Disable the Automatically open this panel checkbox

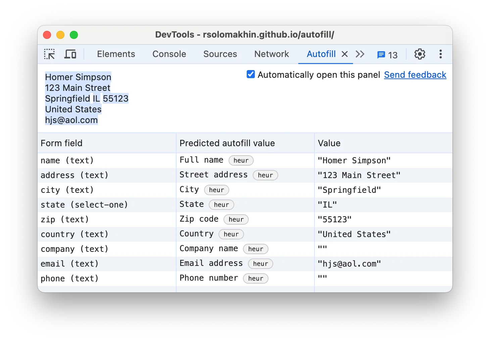[x=250, y=74]
